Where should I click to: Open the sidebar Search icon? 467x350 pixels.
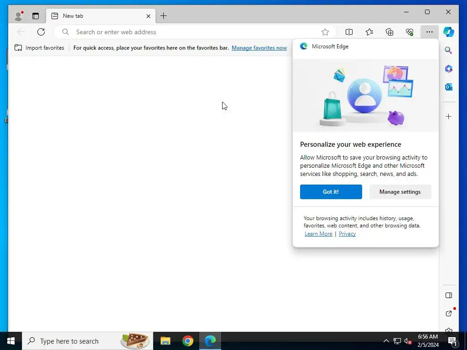pos(449,50)
